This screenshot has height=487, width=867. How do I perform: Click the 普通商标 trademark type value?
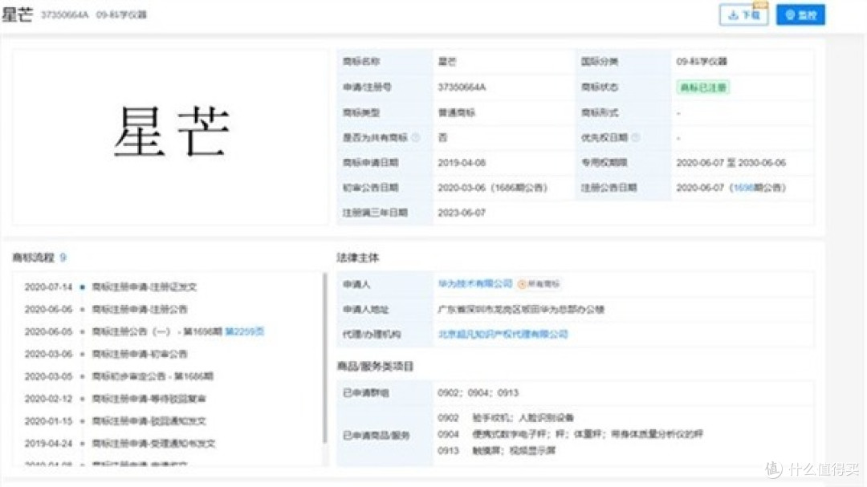[x=457, y=113]
